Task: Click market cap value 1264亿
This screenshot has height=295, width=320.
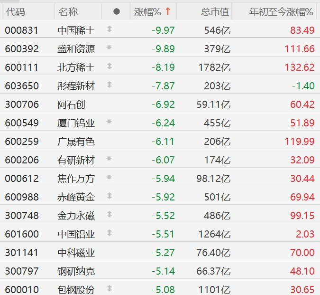Action: click(x=214, y=234)
